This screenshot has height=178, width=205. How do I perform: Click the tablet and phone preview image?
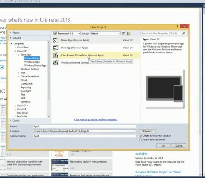165,89
